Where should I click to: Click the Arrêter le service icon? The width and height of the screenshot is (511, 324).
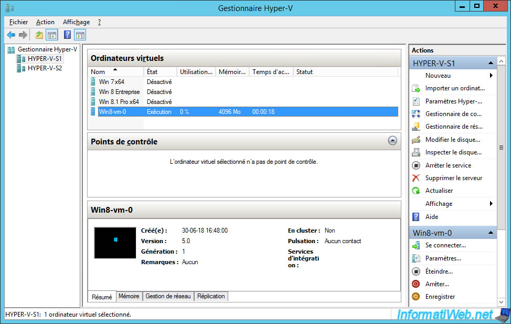pyautogui.click(x=416, y=165)
